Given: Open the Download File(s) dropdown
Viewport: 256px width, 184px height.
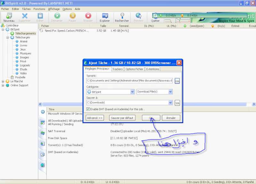Looking at the screenshot, I should pyautogui.click(x=170, y=92).
